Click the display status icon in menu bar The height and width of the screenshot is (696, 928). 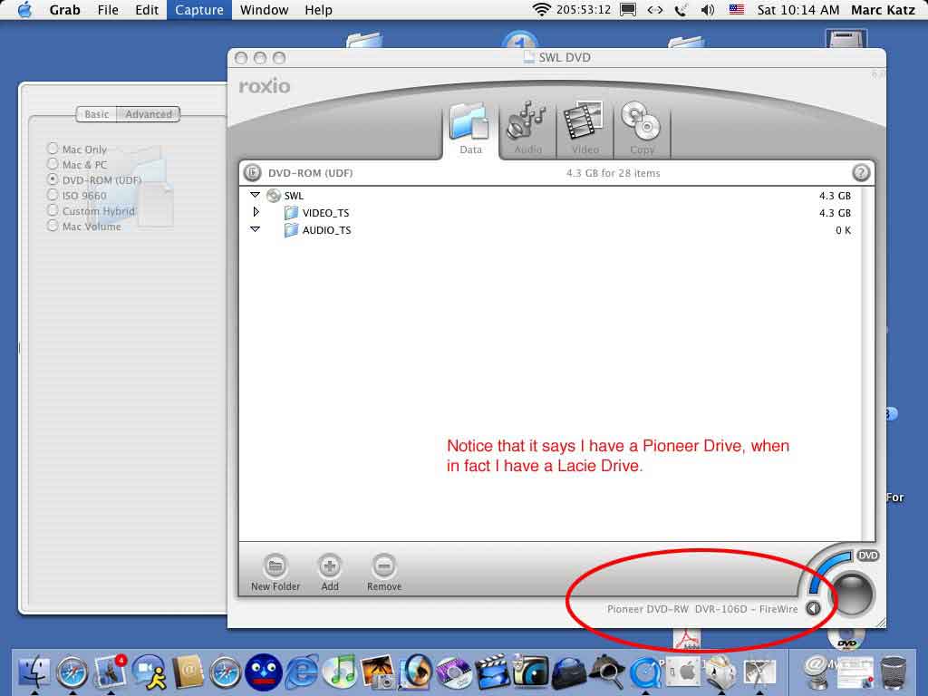pyautogui.click(x=628, y=9)
